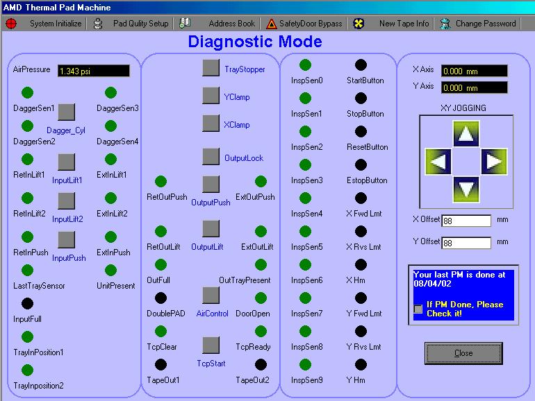Click the Close button
Screen dimensions: 535x401
click(x=463, y=353)
